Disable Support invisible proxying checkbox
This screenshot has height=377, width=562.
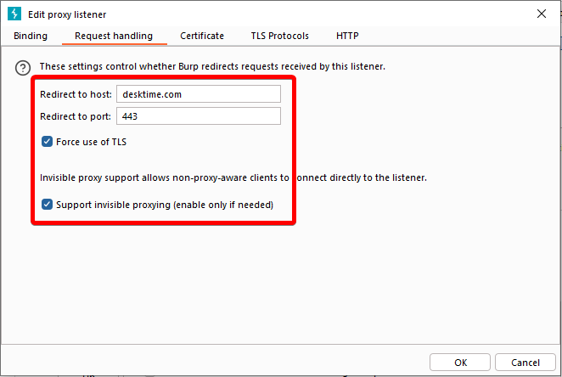click(48, 205)
